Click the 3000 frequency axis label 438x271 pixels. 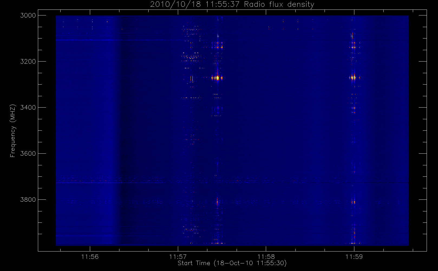[28, 15]
